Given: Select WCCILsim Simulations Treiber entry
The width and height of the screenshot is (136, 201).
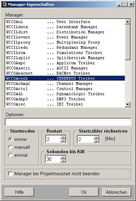Looking at the screenshot, I should click(65, 53).
